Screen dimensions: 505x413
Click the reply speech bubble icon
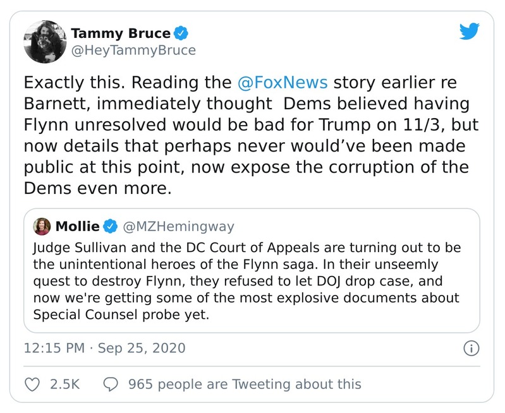(x=111, y=384)
